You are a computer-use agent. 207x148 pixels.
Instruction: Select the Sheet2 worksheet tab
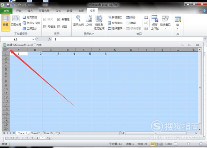point(35,133)
